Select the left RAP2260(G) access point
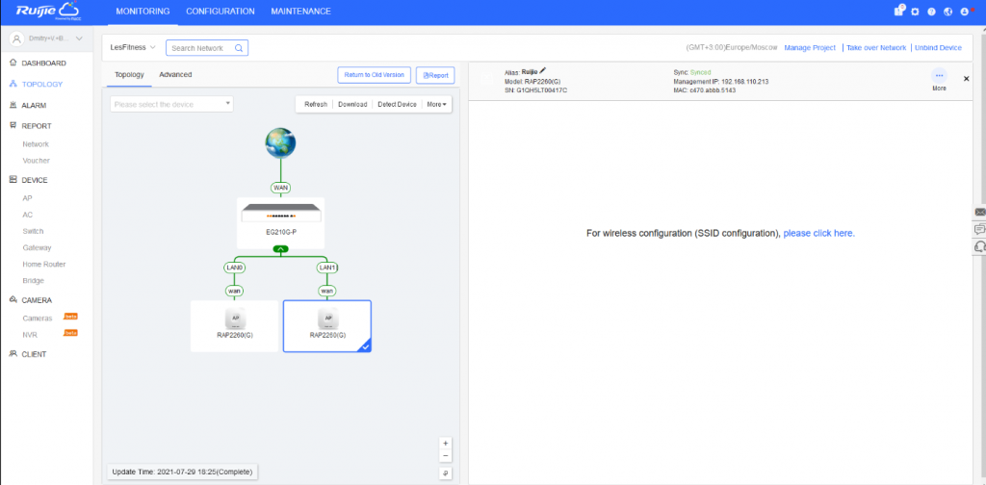This screenshot has width=986, height=485. [x=234, y=324]
